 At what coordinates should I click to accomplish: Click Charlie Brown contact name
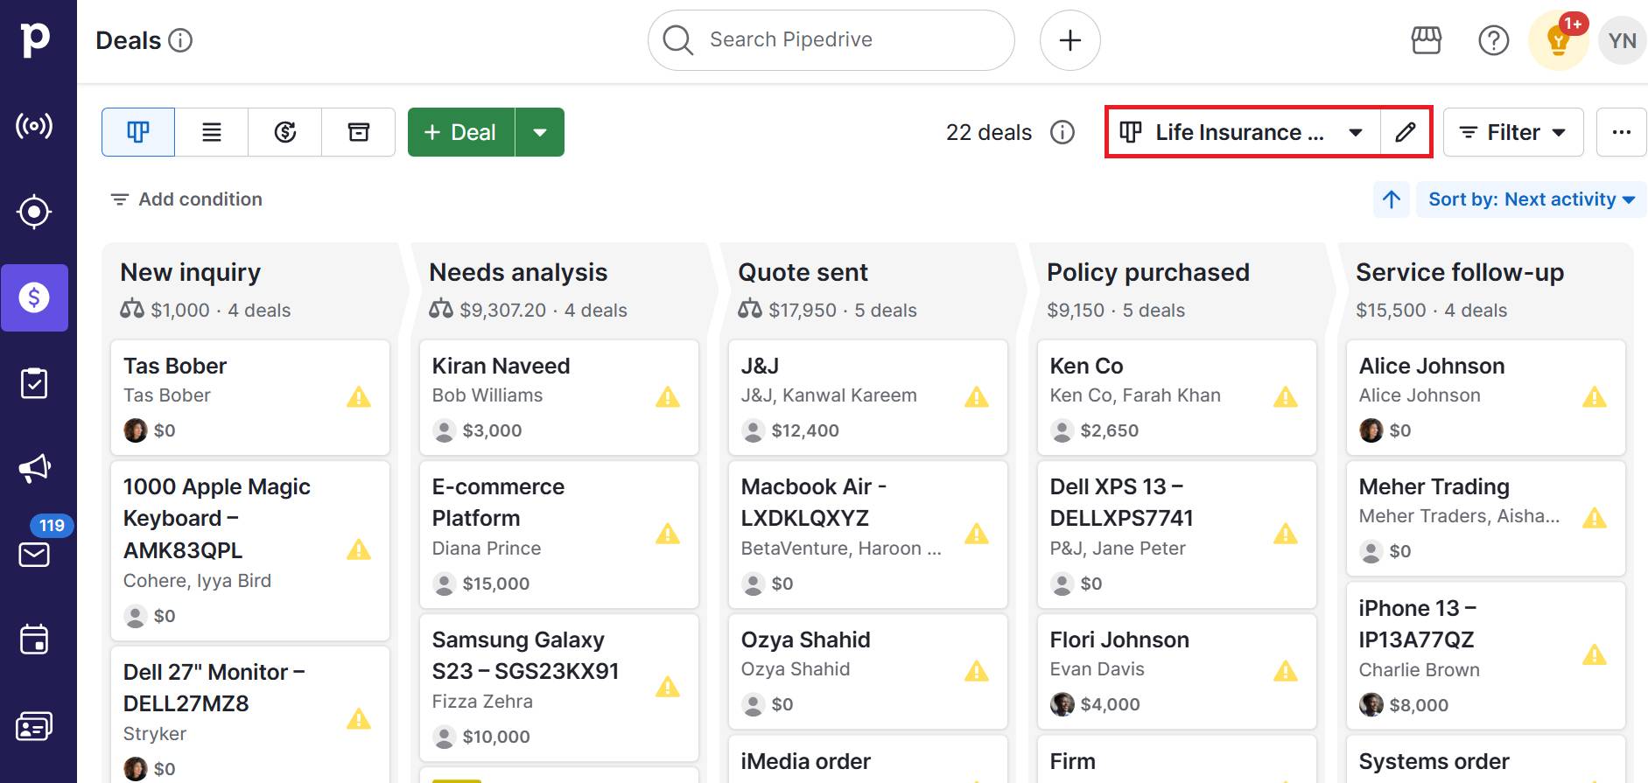[1420, 670]
